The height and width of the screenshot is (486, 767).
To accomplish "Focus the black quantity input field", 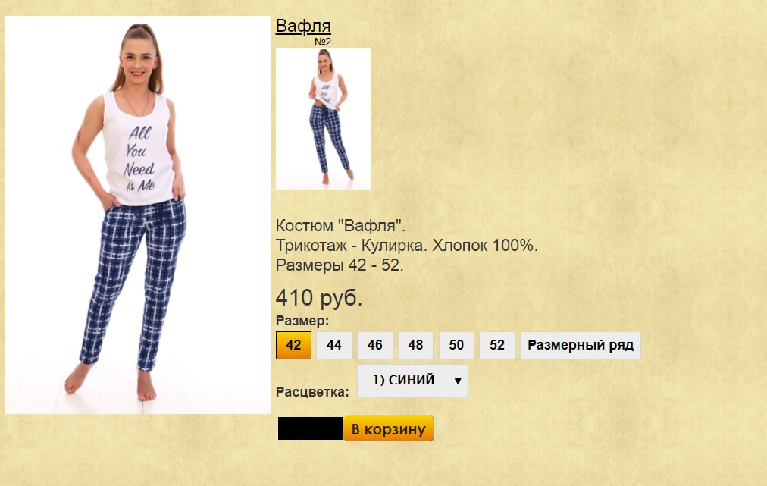I will (311, 428).
